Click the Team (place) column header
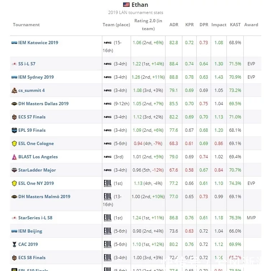The image size is (271, 271). coord(116,25)
